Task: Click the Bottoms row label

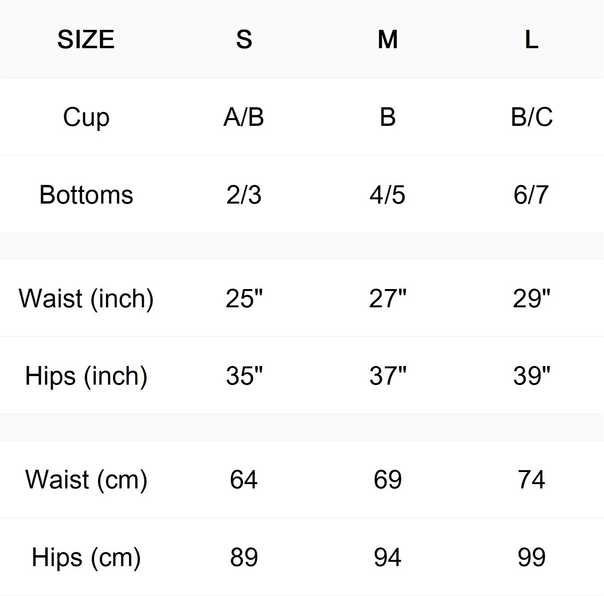Action: click(86, 194)
